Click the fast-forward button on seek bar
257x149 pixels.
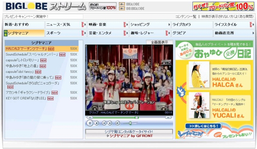pyautogui.click(x=168, y=118)
